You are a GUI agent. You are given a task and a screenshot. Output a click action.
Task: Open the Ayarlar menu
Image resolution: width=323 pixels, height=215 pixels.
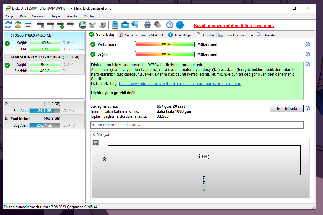pos(72,16)
